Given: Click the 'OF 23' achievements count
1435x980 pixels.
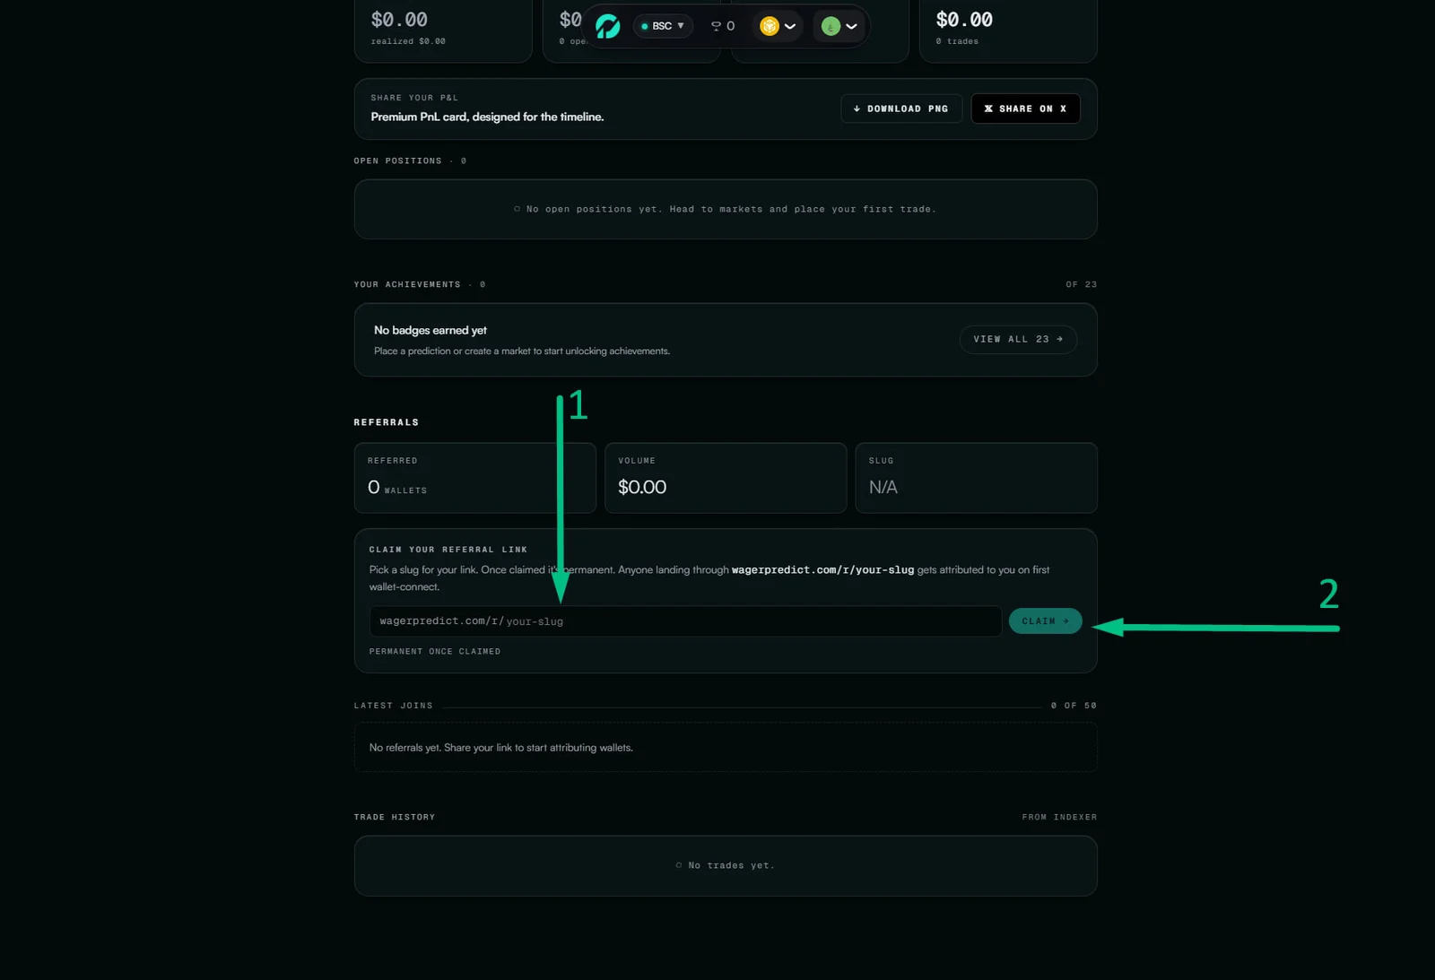Looking at the screenshot, I should [1081, 284].
